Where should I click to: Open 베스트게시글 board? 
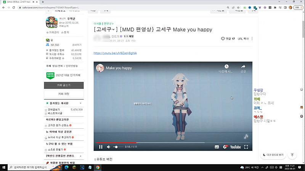(55, 113)
